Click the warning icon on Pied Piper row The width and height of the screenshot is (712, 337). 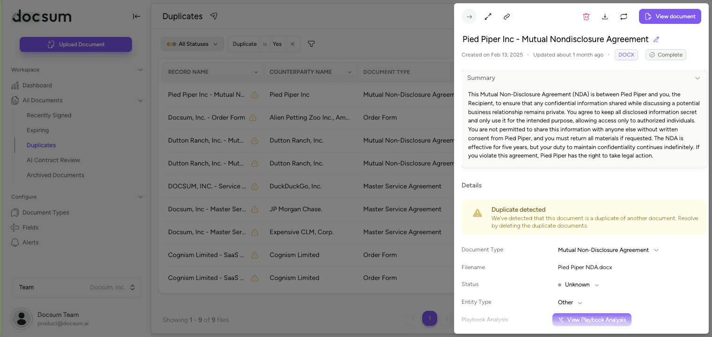tap(255, 95)
